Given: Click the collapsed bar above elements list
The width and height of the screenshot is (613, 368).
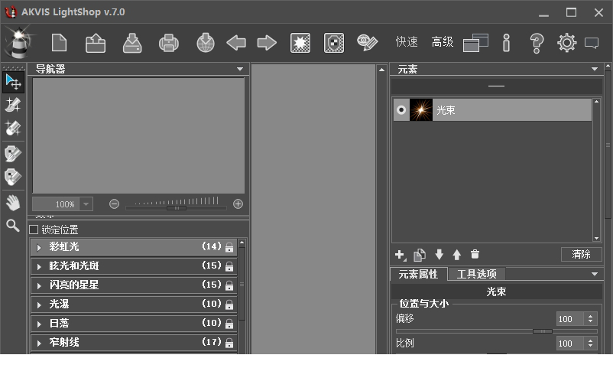Looking at the screenshot, I should point(497,86).
